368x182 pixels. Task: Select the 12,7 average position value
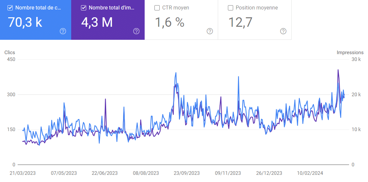240,22
